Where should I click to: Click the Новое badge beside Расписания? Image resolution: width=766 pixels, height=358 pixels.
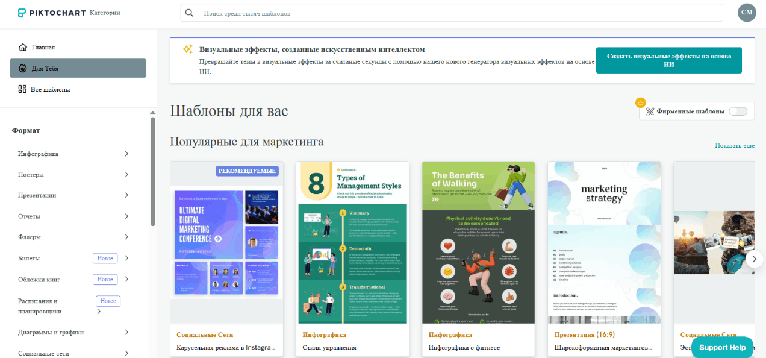pos(108,301)
